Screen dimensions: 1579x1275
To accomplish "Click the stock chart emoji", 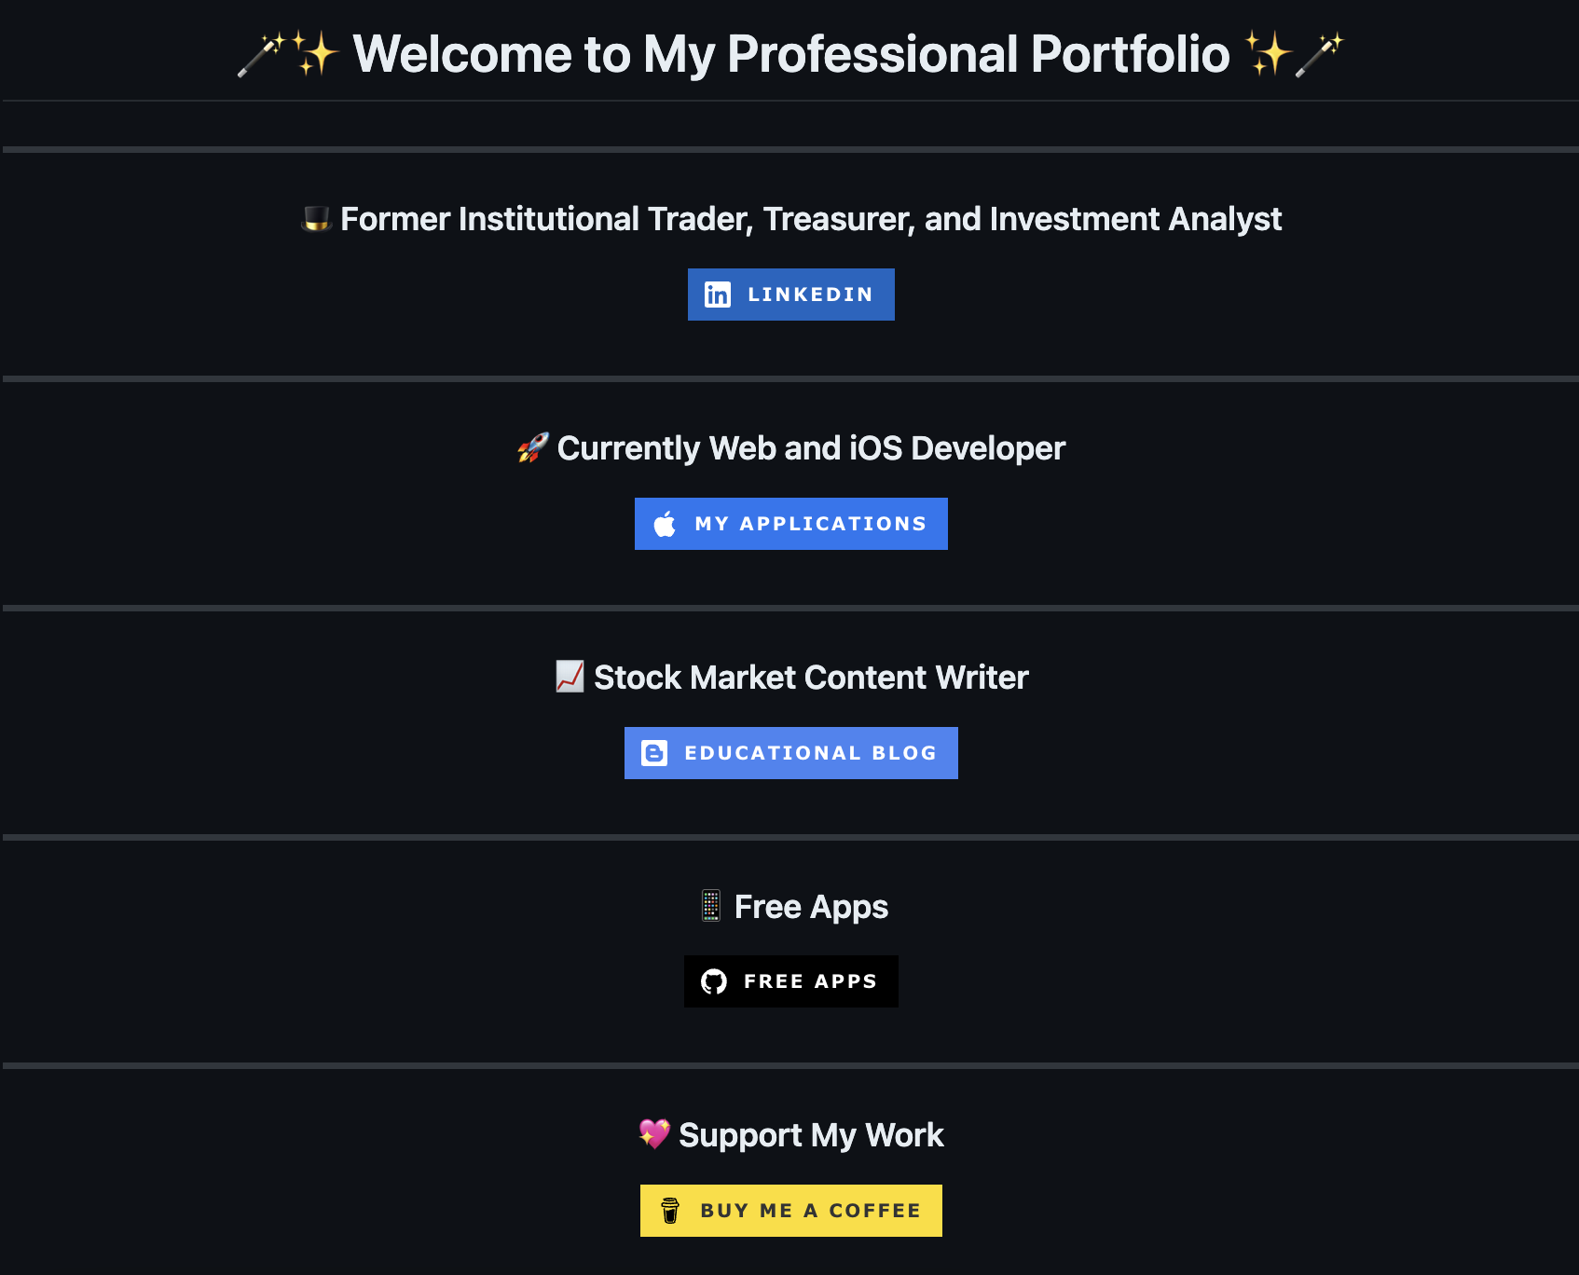I will click(570, 677).
